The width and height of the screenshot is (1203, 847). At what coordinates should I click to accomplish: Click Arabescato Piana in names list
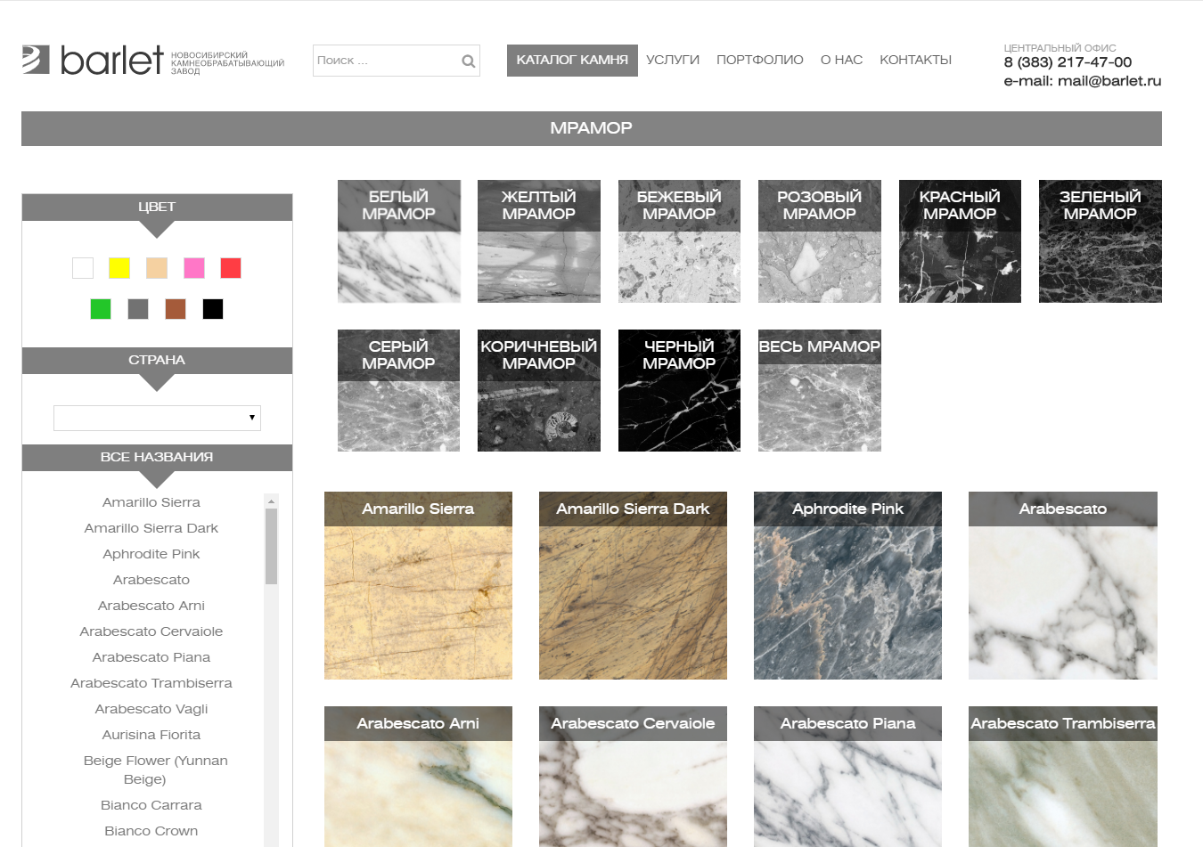(x=151, y=657)
